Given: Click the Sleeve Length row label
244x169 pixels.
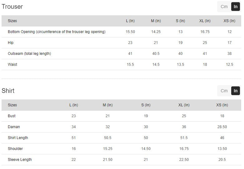Looking at the screenshot, I should [20, 160].
